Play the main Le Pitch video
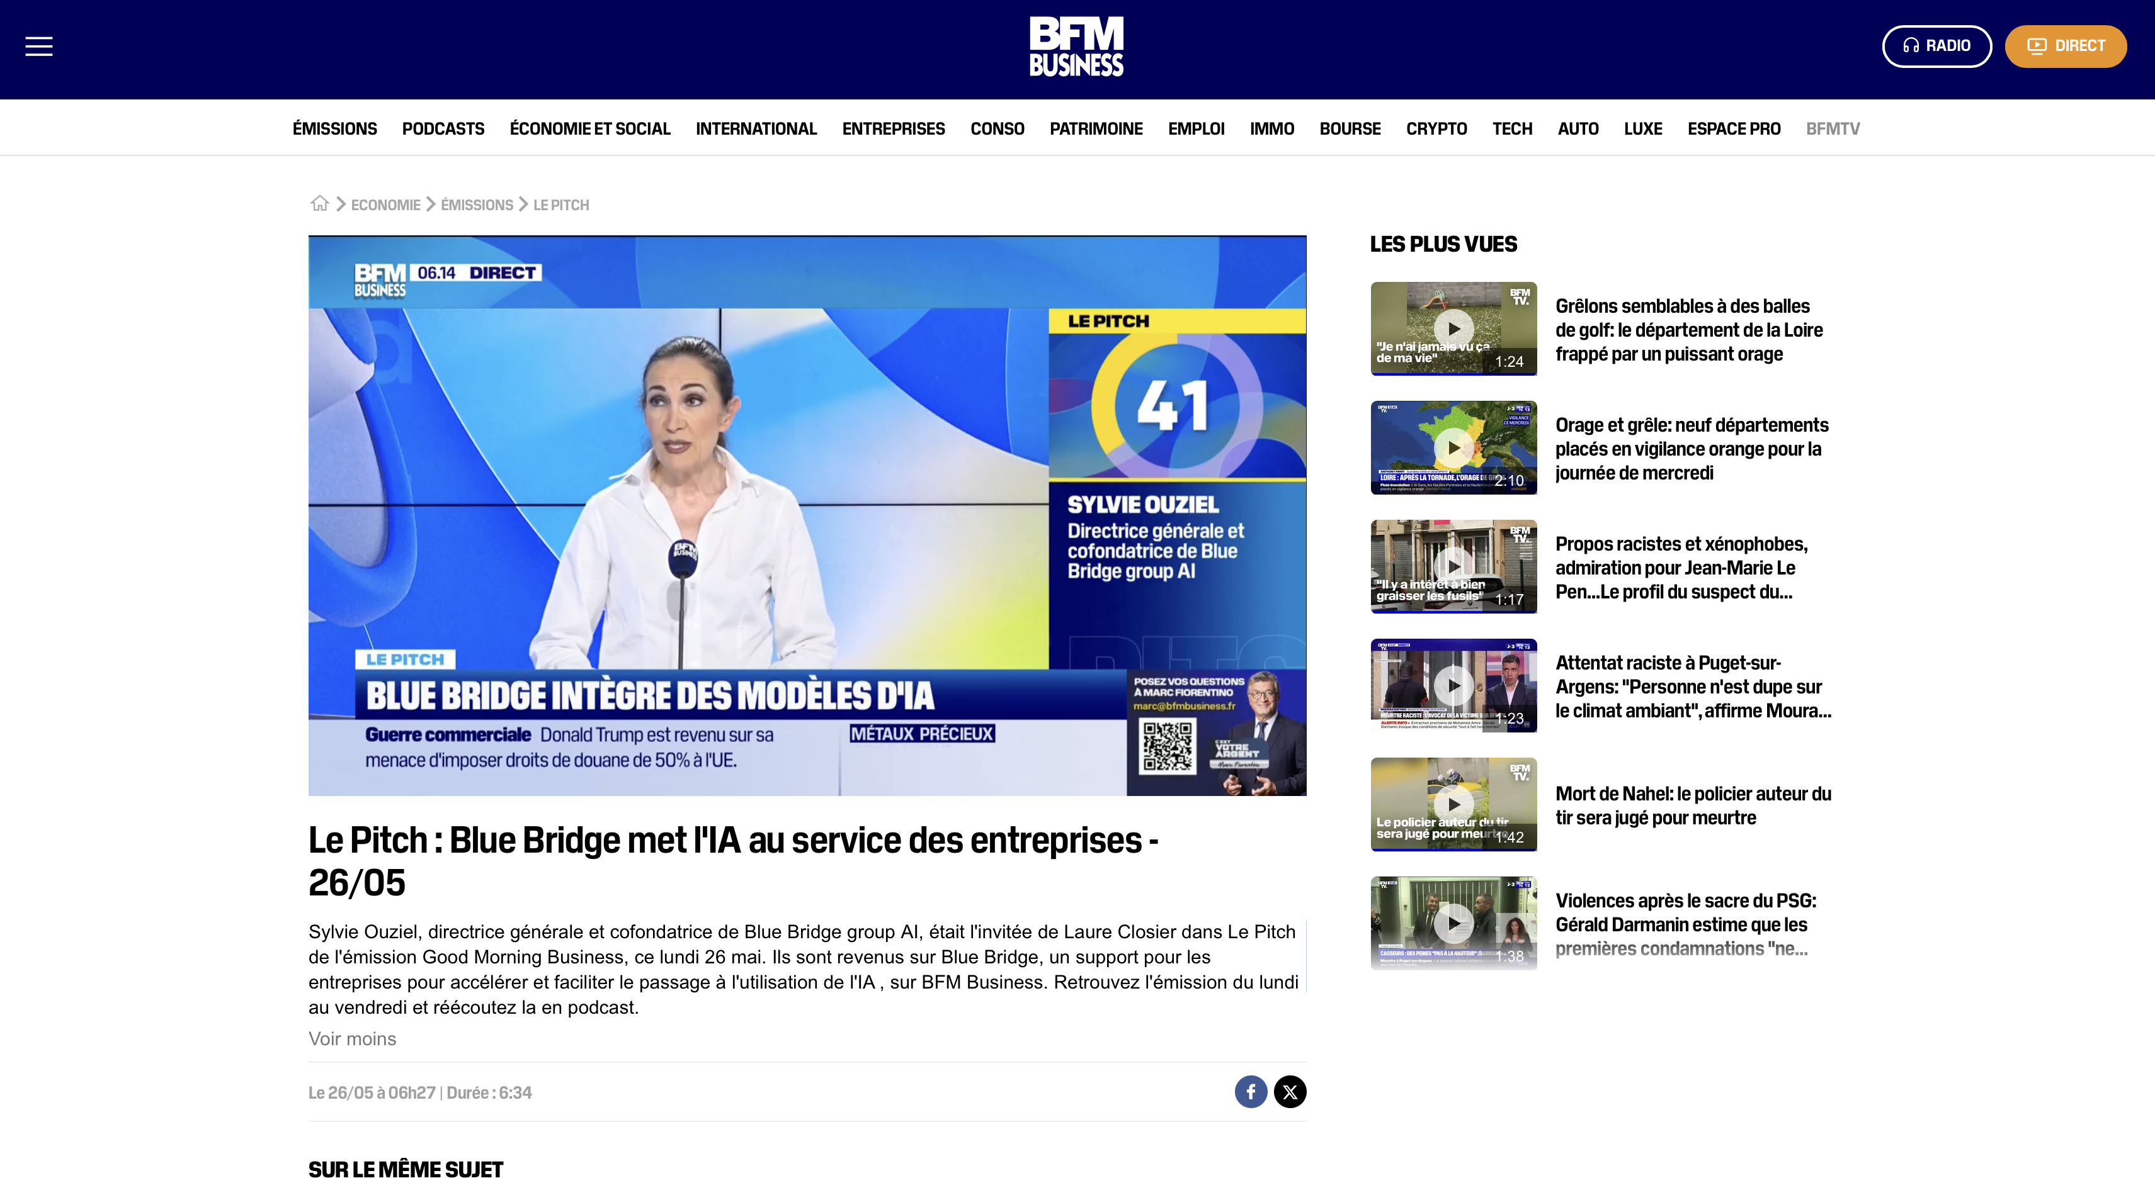The width and height of the screenshot is (2155, 1183). [807, 516]
